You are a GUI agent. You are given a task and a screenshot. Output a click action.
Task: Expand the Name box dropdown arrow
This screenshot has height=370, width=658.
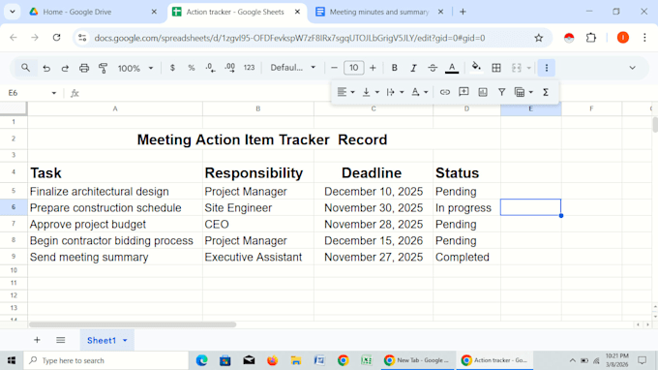click(x=54, y=93)
